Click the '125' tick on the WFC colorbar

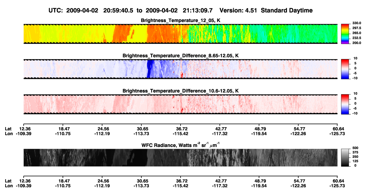tap(356, 161)
